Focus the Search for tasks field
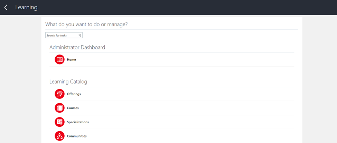Viewport: 337px width, 143px height. [64, 36]
